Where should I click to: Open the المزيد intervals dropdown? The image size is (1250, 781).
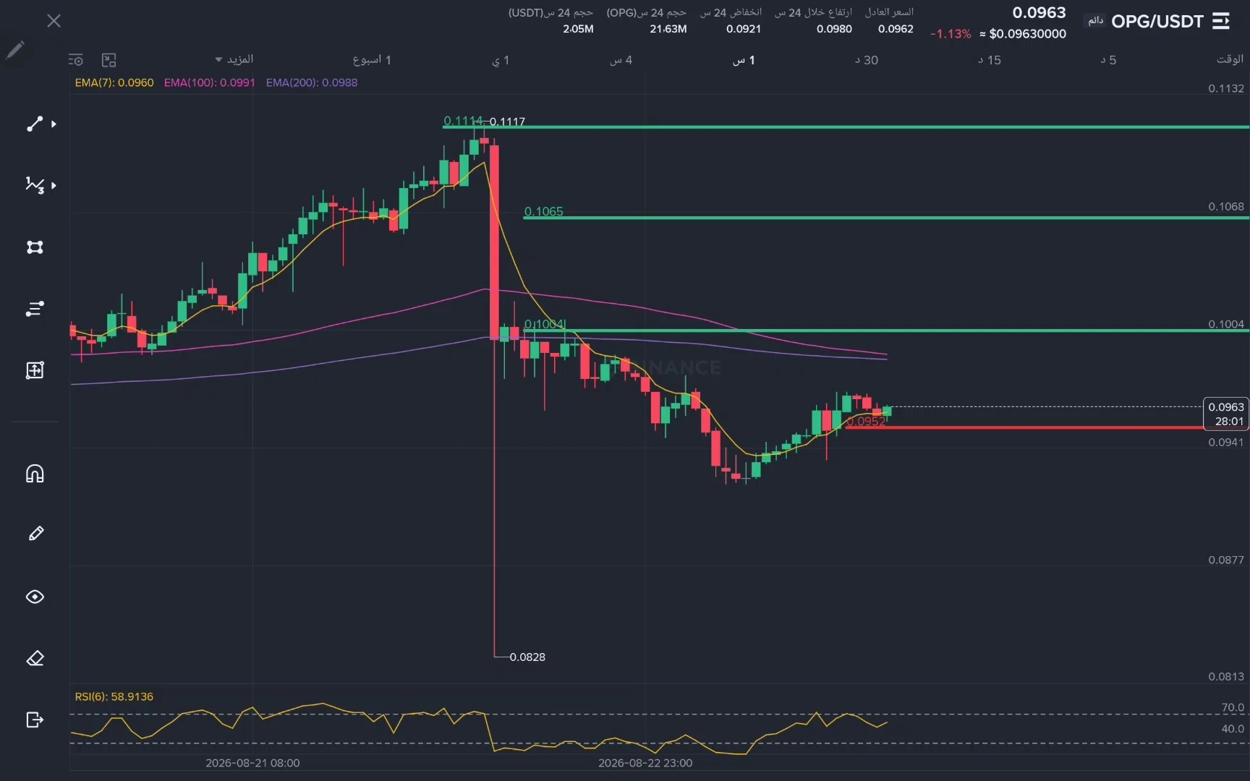234,59
